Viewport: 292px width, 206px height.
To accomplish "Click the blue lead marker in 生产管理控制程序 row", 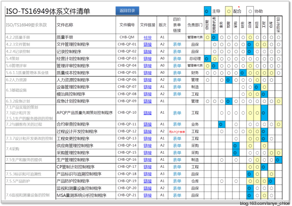I will (278, 160).
